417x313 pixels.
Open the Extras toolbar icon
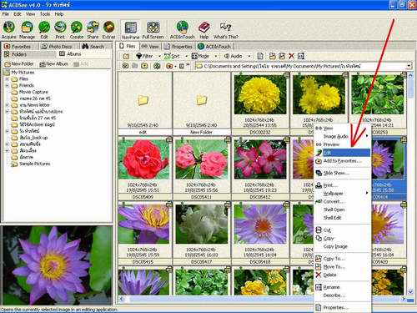point(108,30)
